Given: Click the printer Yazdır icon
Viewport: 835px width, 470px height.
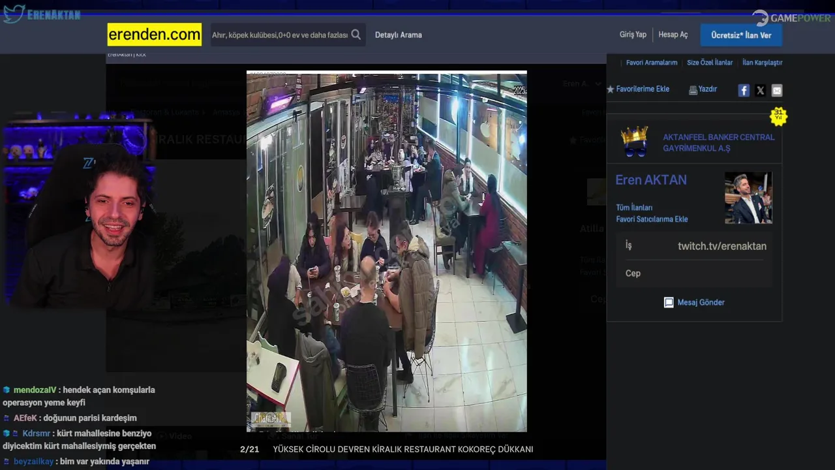Looking at the screenshot, I should point(693,90).
